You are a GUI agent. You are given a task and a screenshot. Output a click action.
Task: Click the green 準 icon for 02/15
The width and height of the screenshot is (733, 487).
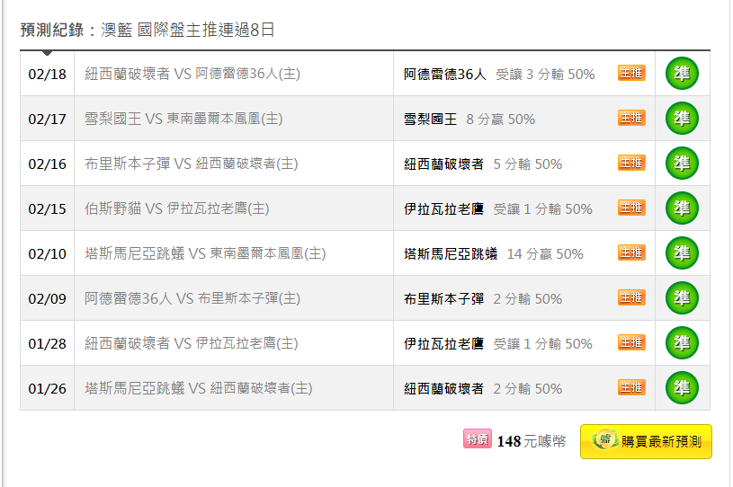(x=682, y=208)
